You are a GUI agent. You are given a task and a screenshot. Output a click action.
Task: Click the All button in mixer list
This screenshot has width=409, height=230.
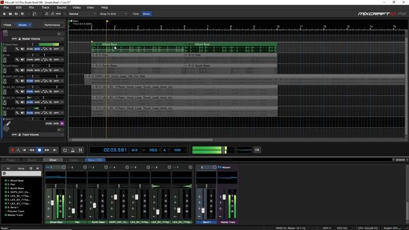click(8, 169)
